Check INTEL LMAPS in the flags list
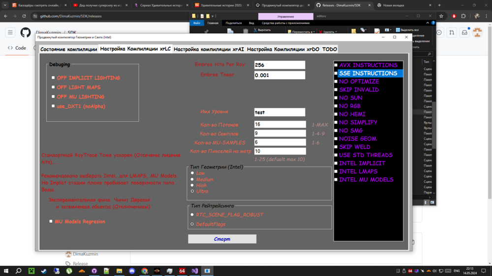The image size is (492, 276). pyautogui.click(x=336, y=171)
